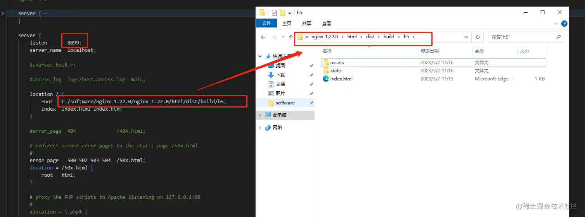The width and height of the screenshot is (585, 217).
Task: Expand the ribbon with the chevron
Action: pyautogui.click(x=557, y=24)
